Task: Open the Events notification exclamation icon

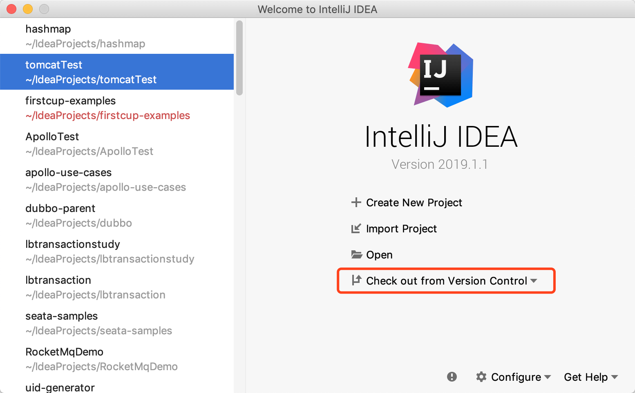Action: [x=452, y=377]
